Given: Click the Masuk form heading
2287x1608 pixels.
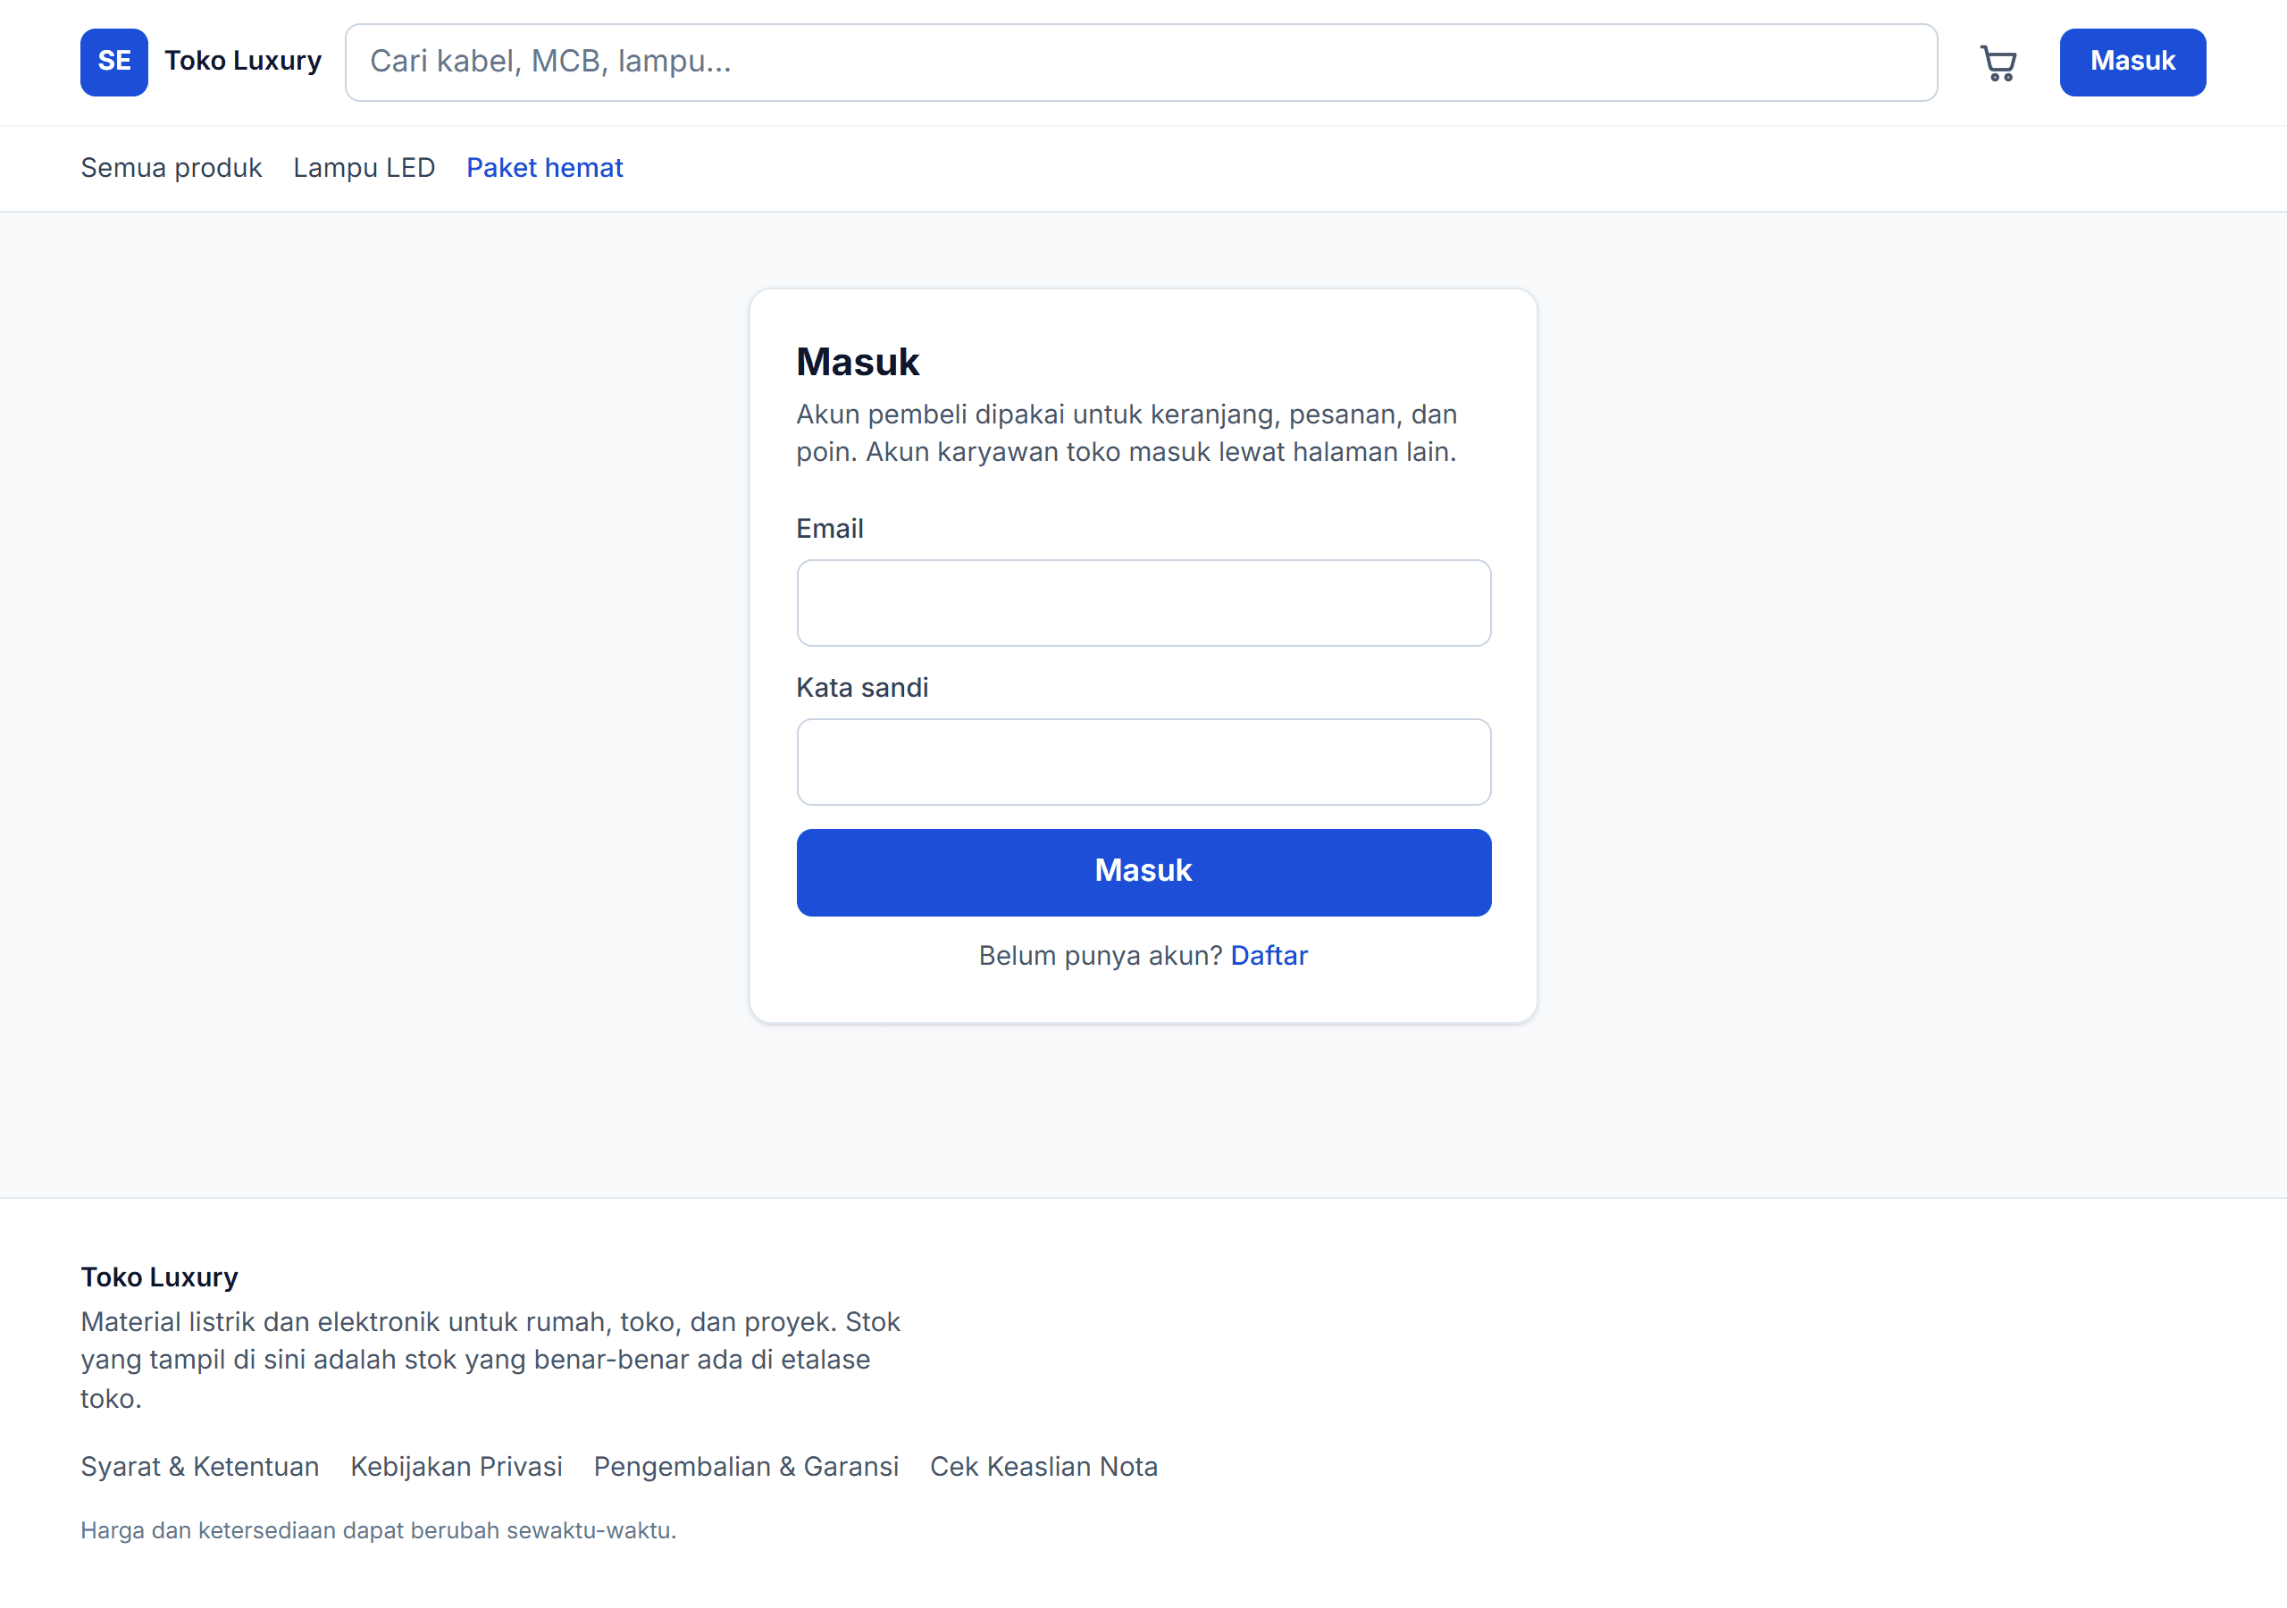Looking at the screenshot, I should coord(858,362).
